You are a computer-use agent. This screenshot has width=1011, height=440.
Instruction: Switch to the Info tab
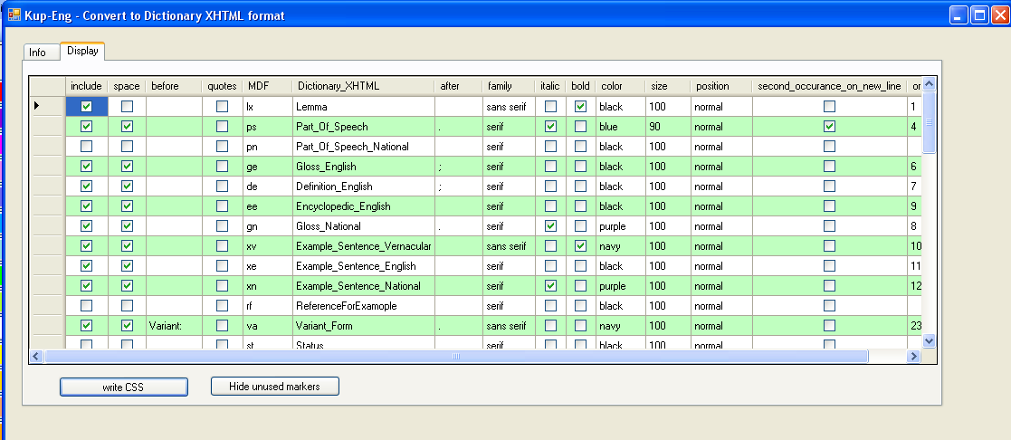[37, 53]
